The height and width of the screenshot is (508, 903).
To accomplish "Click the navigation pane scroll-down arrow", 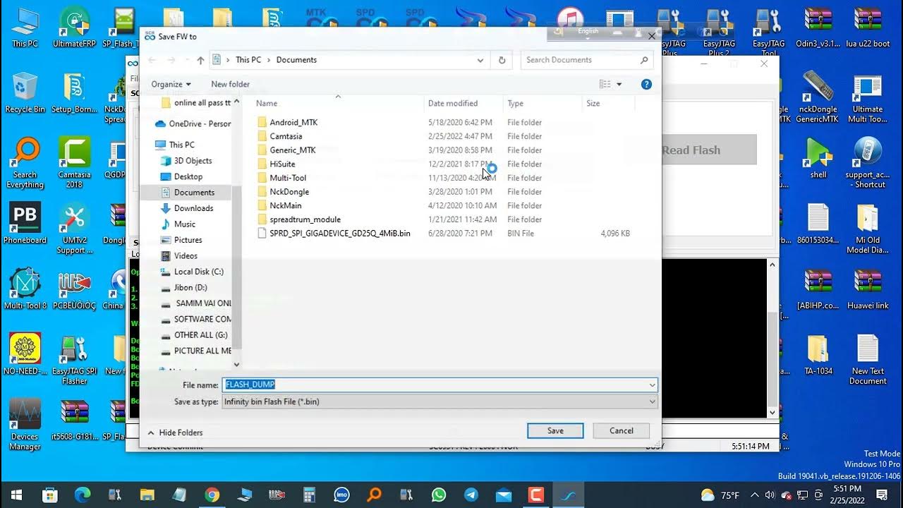I will 236,365.
